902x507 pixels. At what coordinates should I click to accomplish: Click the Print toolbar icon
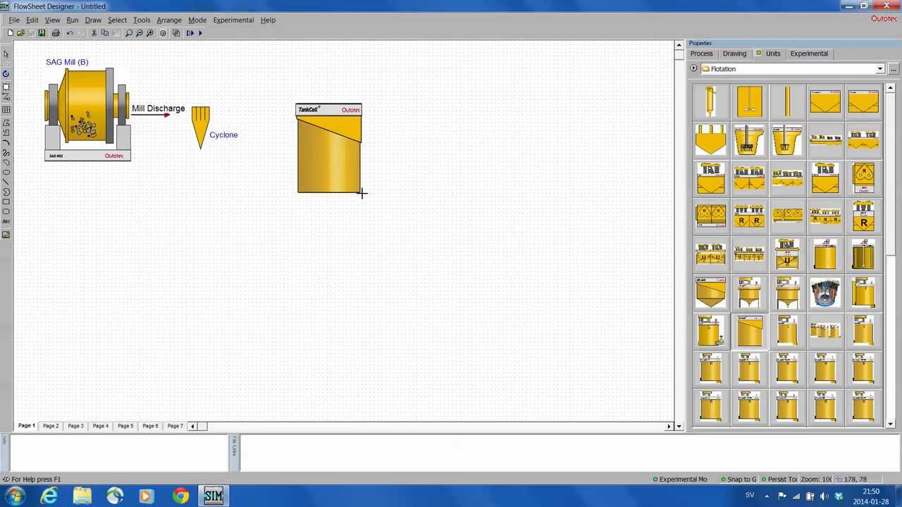[56, 33]
